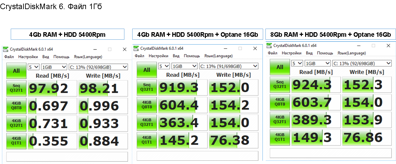Click CrystalDiskMark app icon in right window title
Screen dimensions: 396x164
click(x=270, y=46)
